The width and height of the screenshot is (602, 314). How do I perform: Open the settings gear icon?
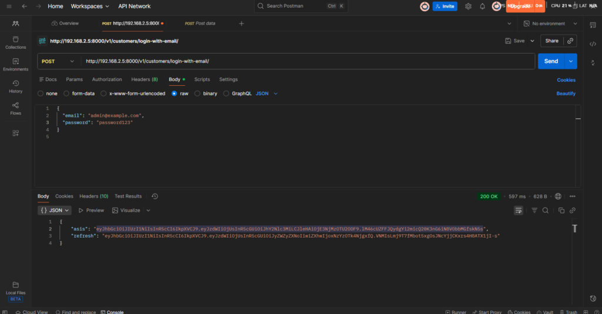469,6
